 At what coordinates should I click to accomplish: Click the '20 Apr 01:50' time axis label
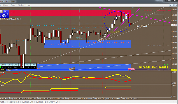pos(134,99)
